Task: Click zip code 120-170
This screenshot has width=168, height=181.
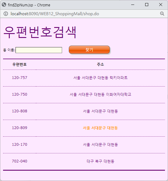Action: (19, 145)
